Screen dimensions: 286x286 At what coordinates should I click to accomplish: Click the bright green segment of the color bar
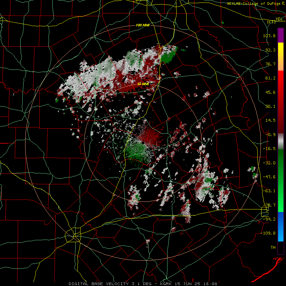click(281, 202)
